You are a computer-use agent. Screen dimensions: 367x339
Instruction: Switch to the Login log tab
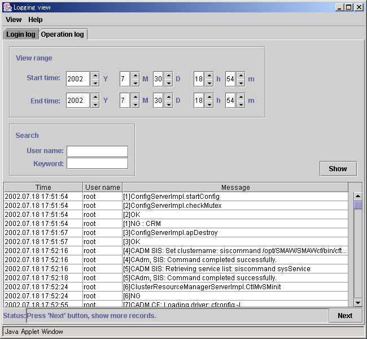21,34
